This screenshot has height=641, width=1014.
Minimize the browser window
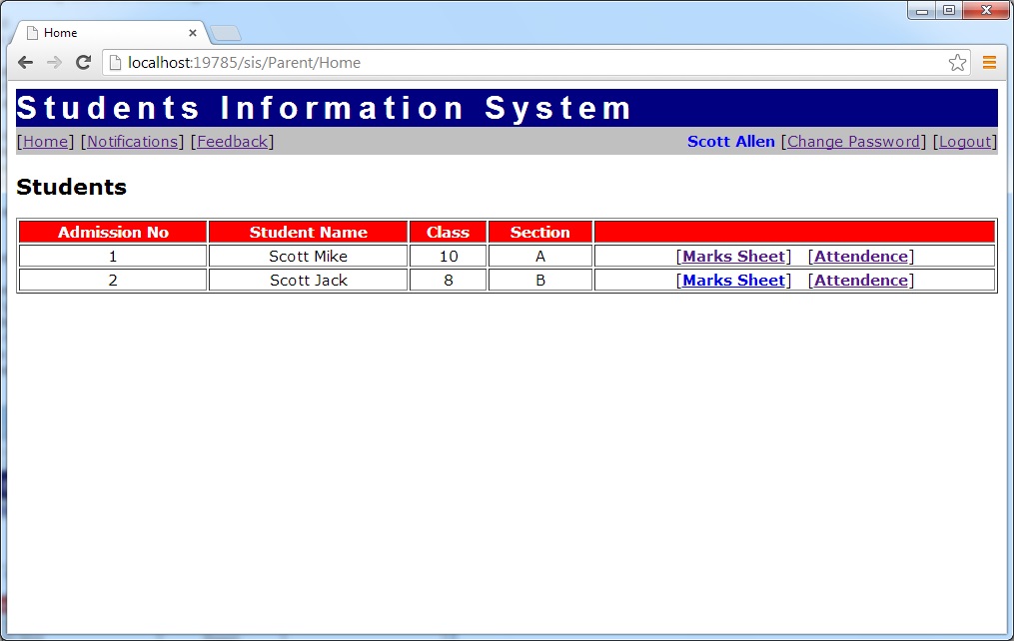pos(921,10)
